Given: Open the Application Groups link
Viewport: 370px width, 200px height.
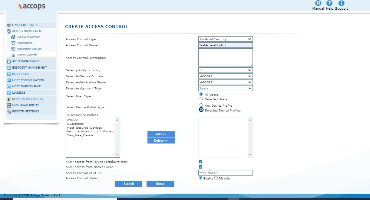Looking at the screenshot, I should (x=29, y=49).
